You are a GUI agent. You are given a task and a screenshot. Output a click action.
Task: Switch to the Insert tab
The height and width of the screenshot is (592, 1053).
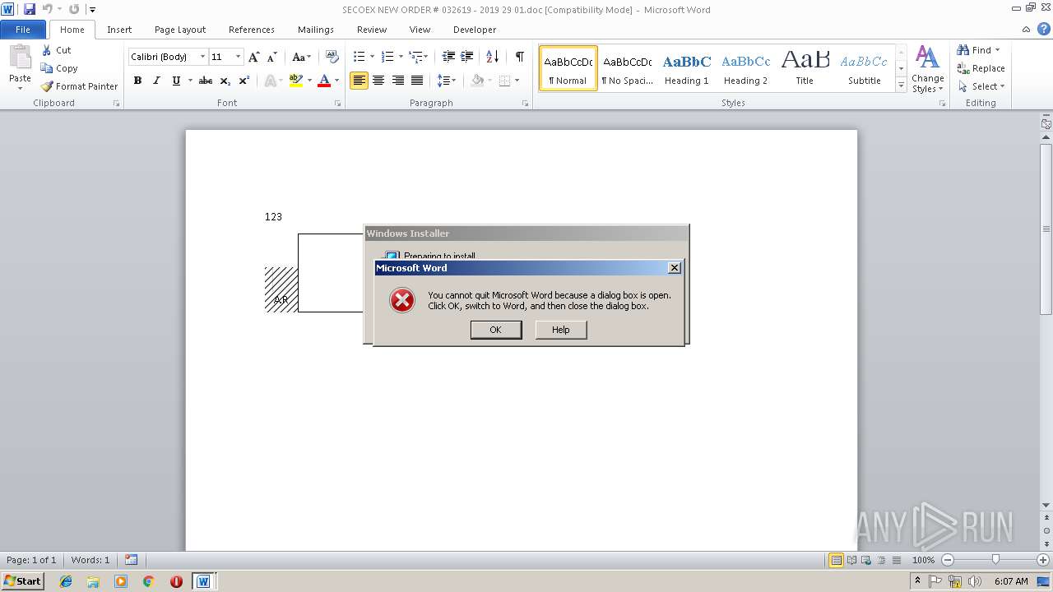[x=119, y=30]
